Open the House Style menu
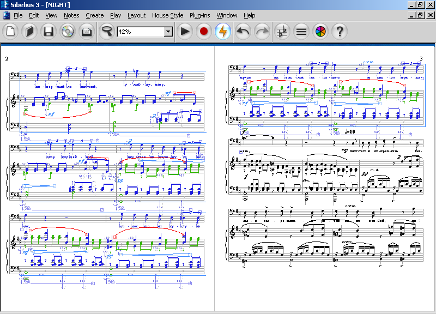This screenshot has height=314, width=436. [168, 15]
